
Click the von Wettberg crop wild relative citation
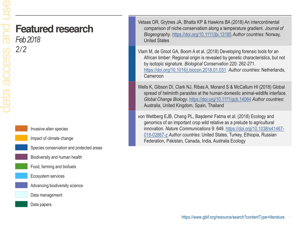[213, 128]
